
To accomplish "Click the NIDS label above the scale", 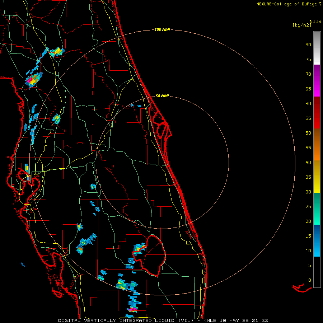I will point(315,22).
